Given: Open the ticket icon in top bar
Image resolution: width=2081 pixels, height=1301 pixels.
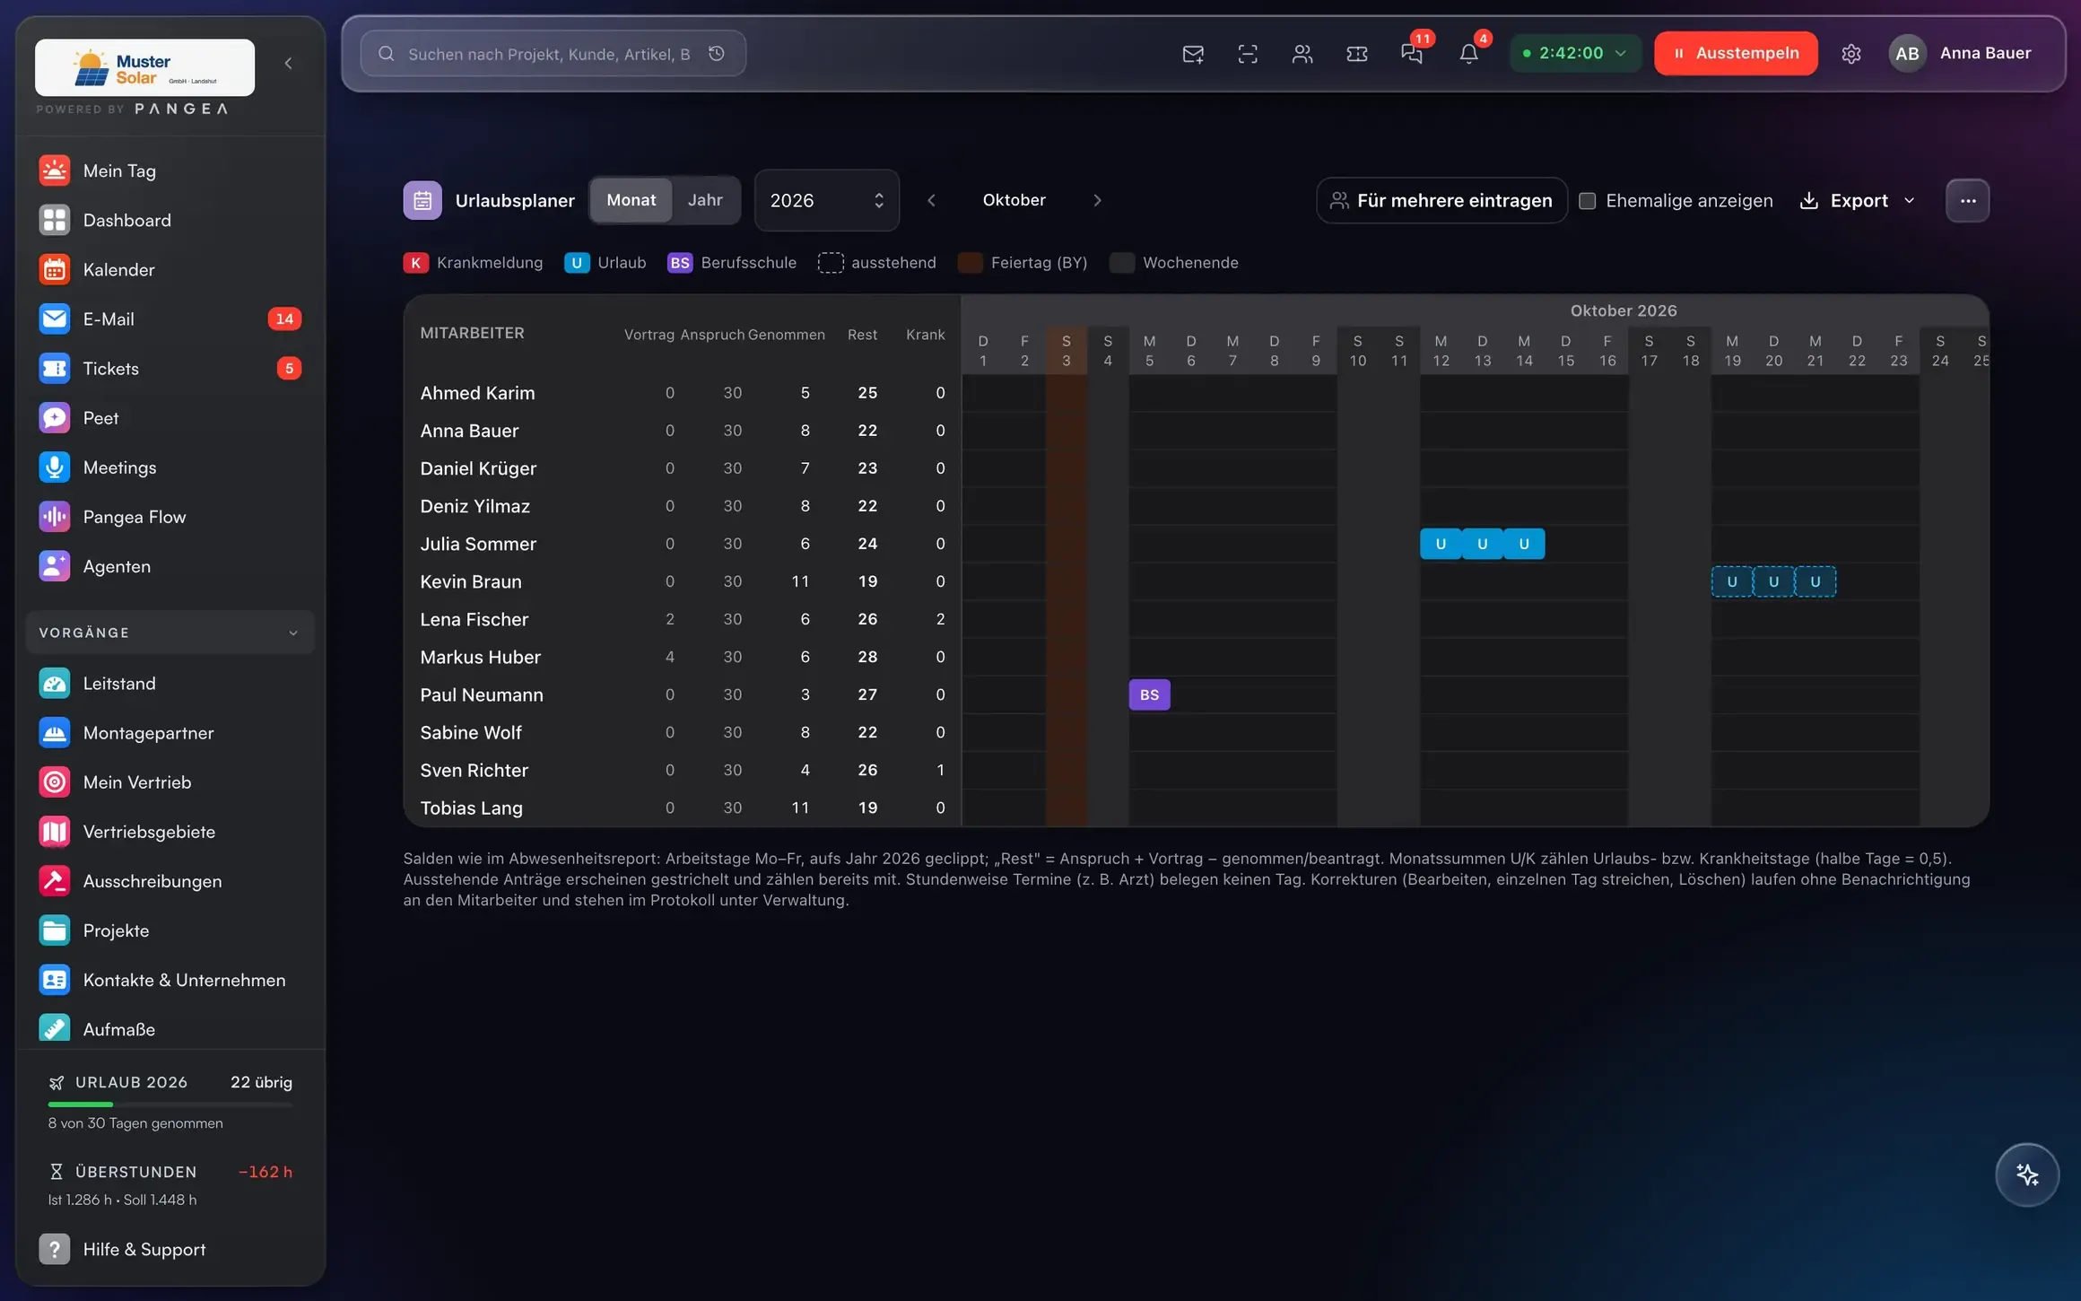Looking at the screenshot, I should coord(1357,54).
